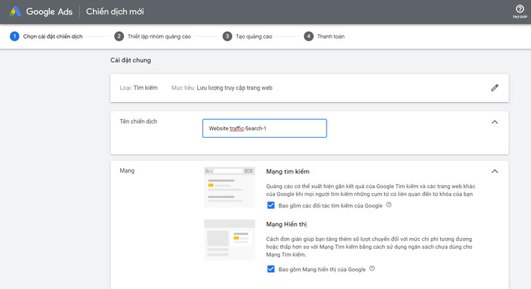Click the step 4 numbered circle
Screen dimensions: 531x289
click(309, 36)
